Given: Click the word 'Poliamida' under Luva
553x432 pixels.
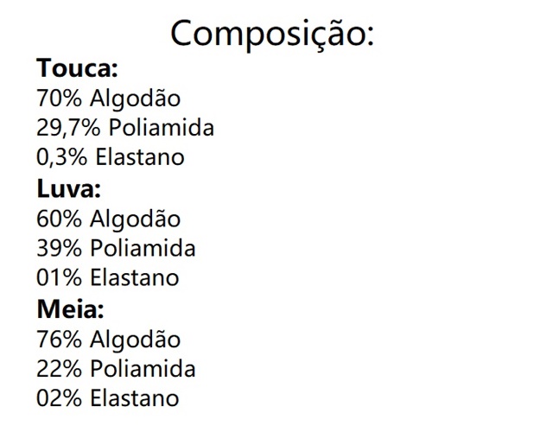Looking at the screenshot, I should (x=143, y=249).
